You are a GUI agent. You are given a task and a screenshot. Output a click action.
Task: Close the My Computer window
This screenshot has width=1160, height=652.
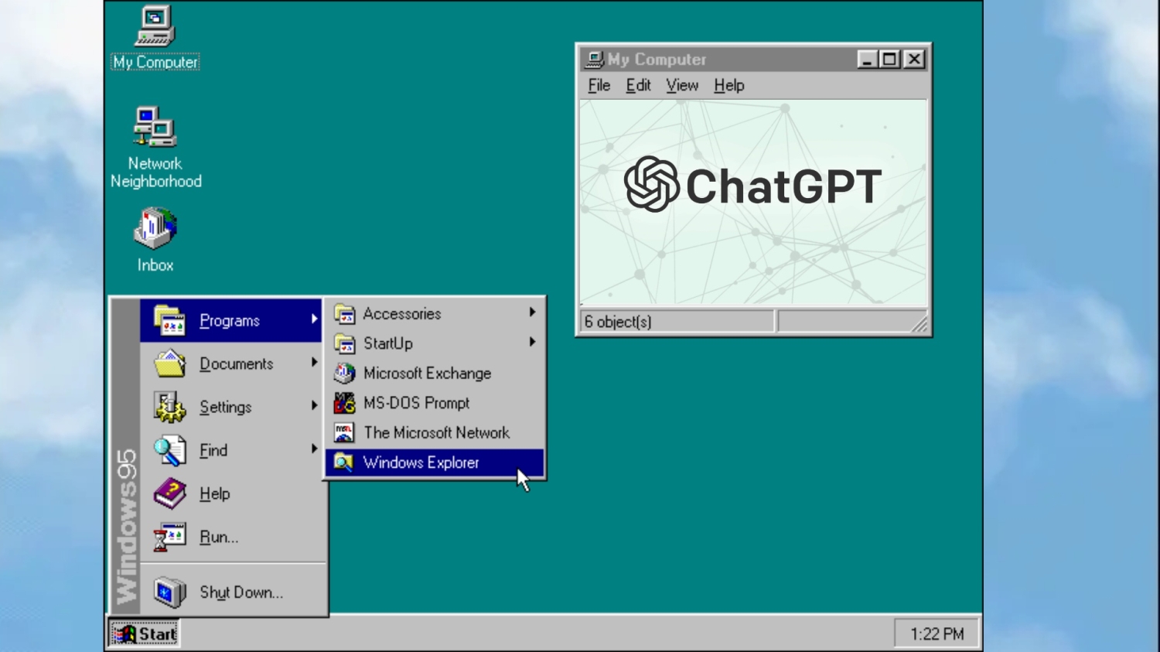click(914, 60)
